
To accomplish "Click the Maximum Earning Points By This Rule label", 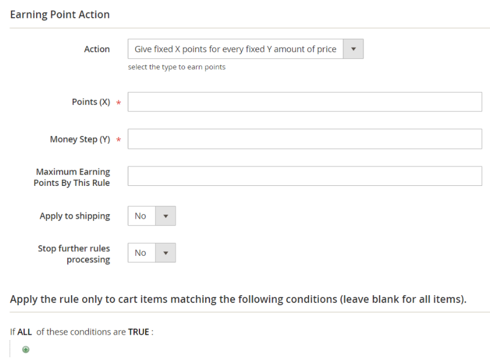I will pyautogui.click(x=72, y=177).
